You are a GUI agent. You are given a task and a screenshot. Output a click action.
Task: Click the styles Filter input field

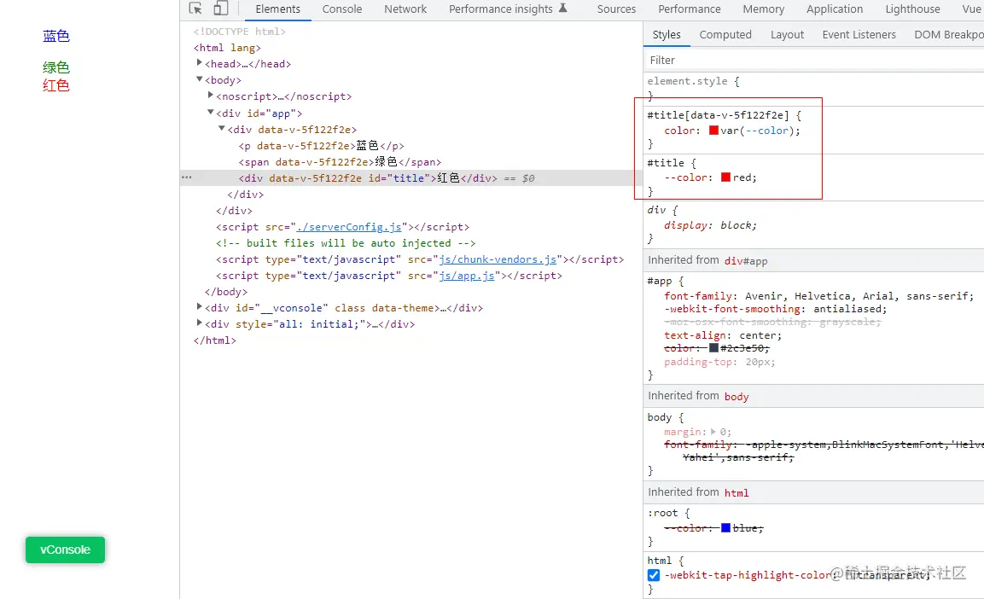(814, 61)
